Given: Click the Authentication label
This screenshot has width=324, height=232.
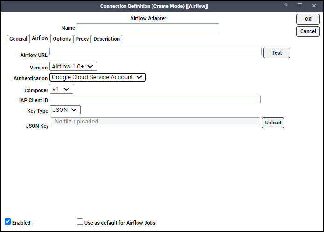Looking at the screenshot, I should click(x=31, y=78).
